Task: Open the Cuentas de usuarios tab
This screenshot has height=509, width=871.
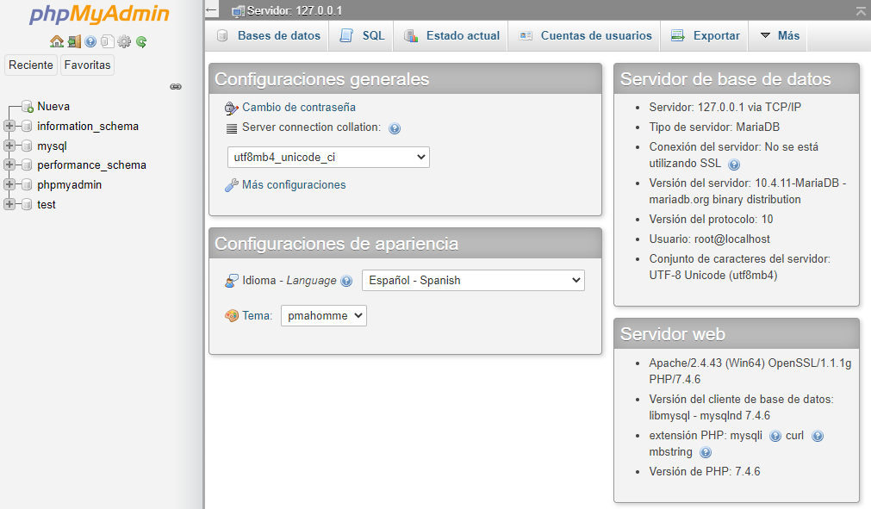Action: [x=586, y=36]
